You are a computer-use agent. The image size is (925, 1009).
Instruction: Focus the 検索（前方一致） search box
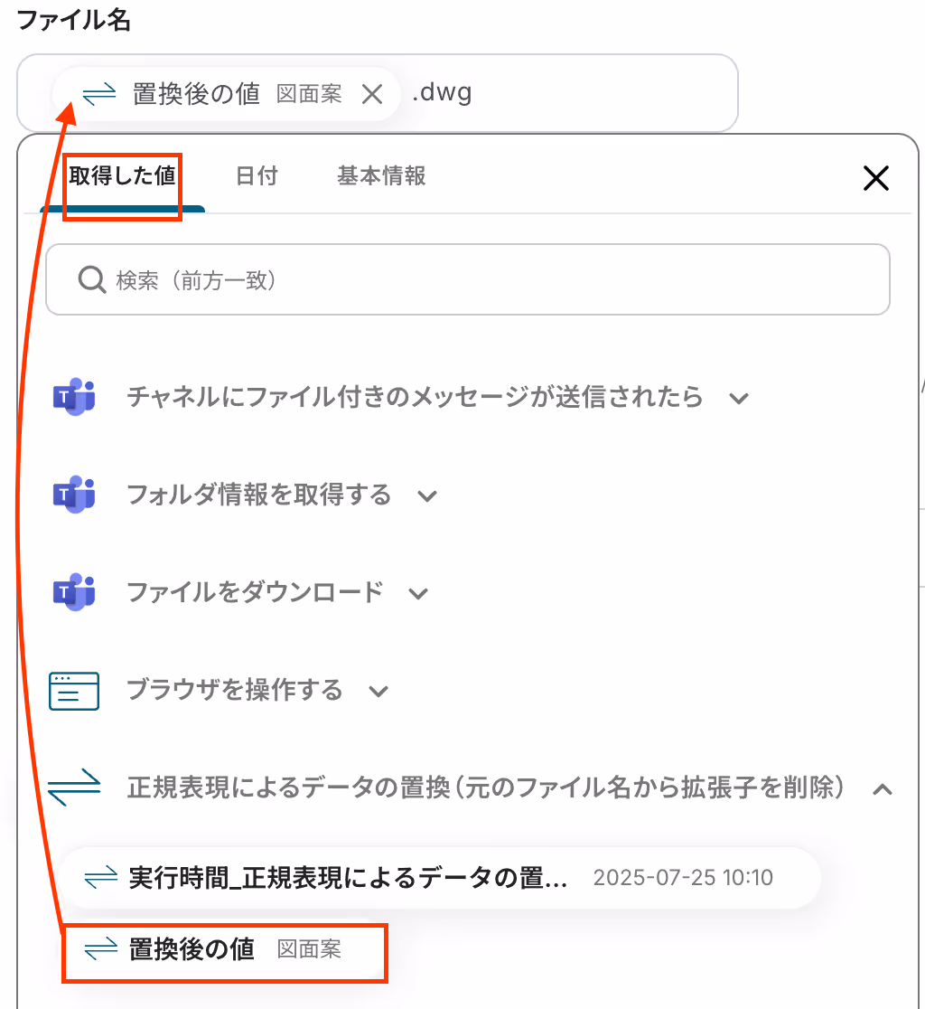[x=467, y=279]
